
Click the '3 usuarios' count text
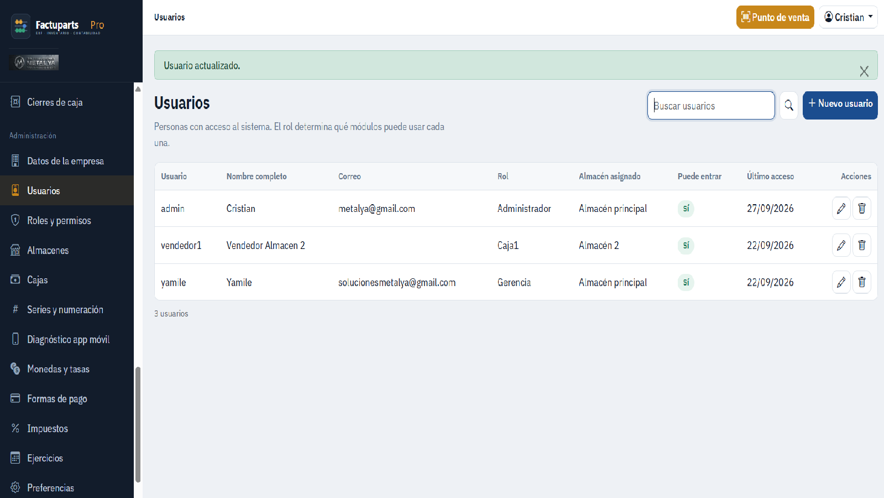coord(171,314)
